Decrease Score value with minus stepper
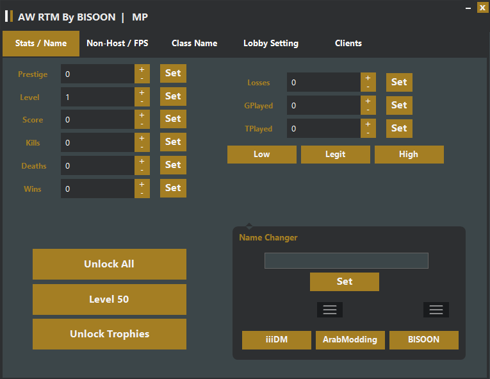Screen dimensions: 490x379 (142, 124)
